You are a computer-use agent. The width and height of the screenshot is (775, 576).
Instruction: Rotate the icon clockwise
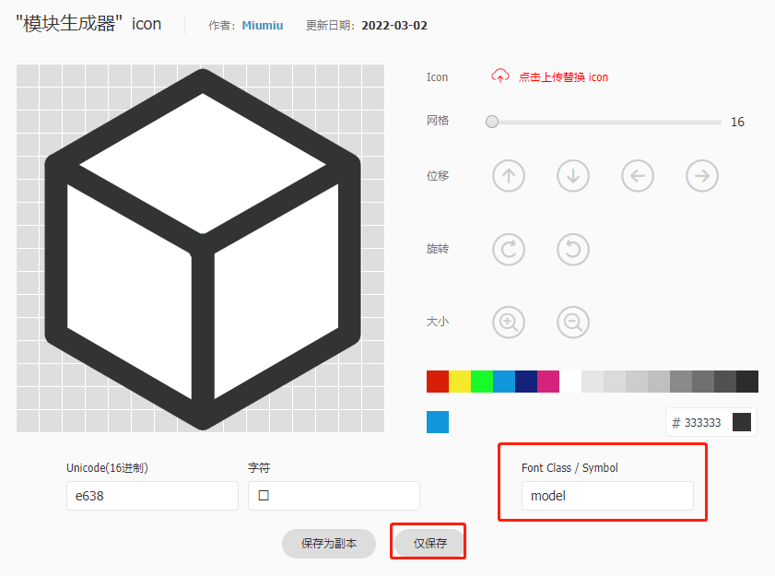pos(509,249)
